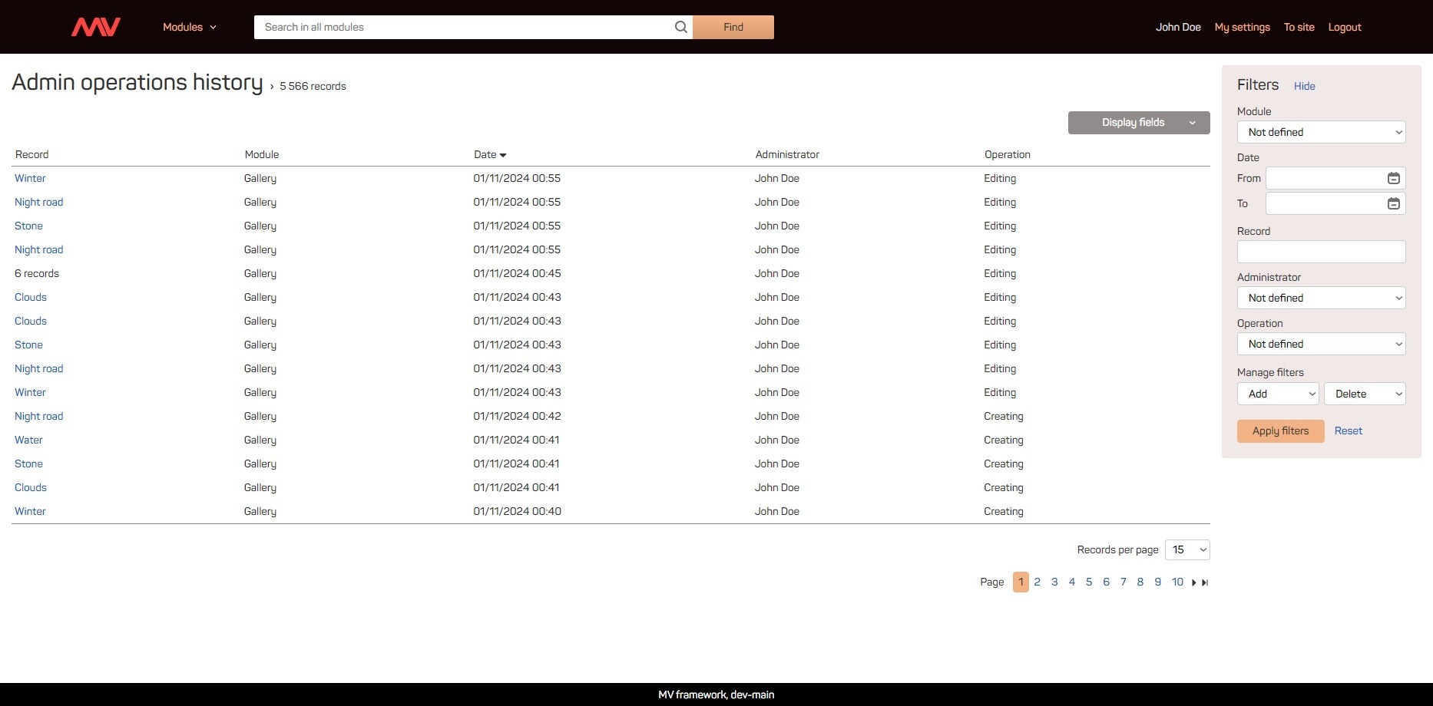This screenshot has width=1433, height=706.
Task: Open the Administrator filter dropdown
Action: 1321,298
